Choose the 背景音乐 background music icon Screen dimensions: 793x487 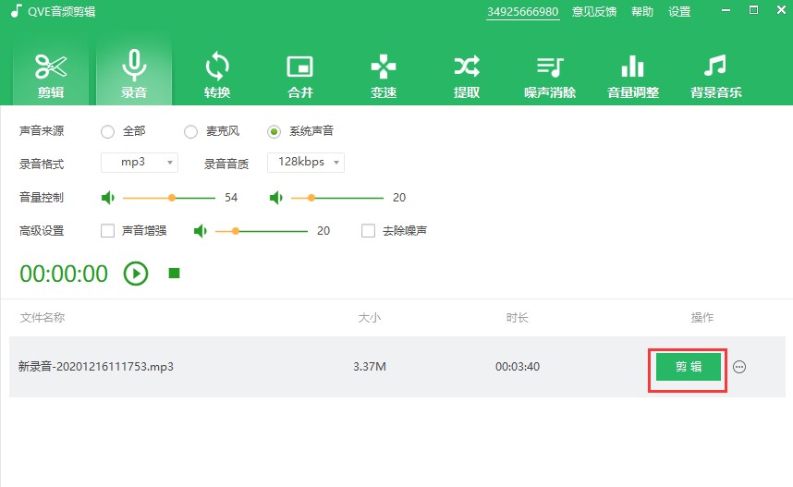pos(715,74)
